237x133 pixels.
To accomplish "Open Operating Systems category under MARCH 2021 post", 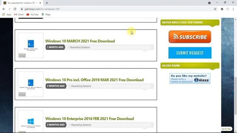I will pyautogui.click(x=80, y=47).
